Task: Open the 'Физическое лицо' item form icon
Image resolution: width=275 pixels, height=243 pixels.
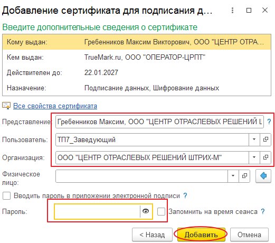Action: [x=244, y=176]
